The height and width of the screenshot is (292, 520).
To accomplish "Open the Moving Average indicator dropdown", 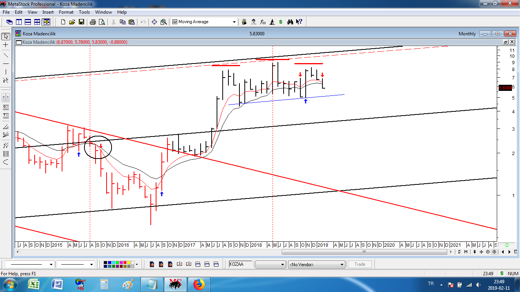I will 234,22.
